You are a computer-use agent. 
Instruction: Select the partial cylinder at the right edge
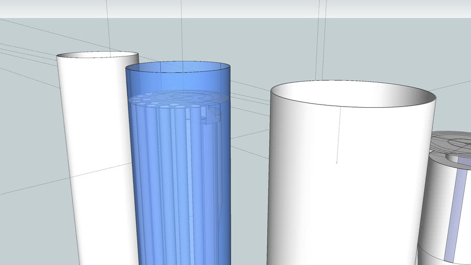tap(445, 198)
